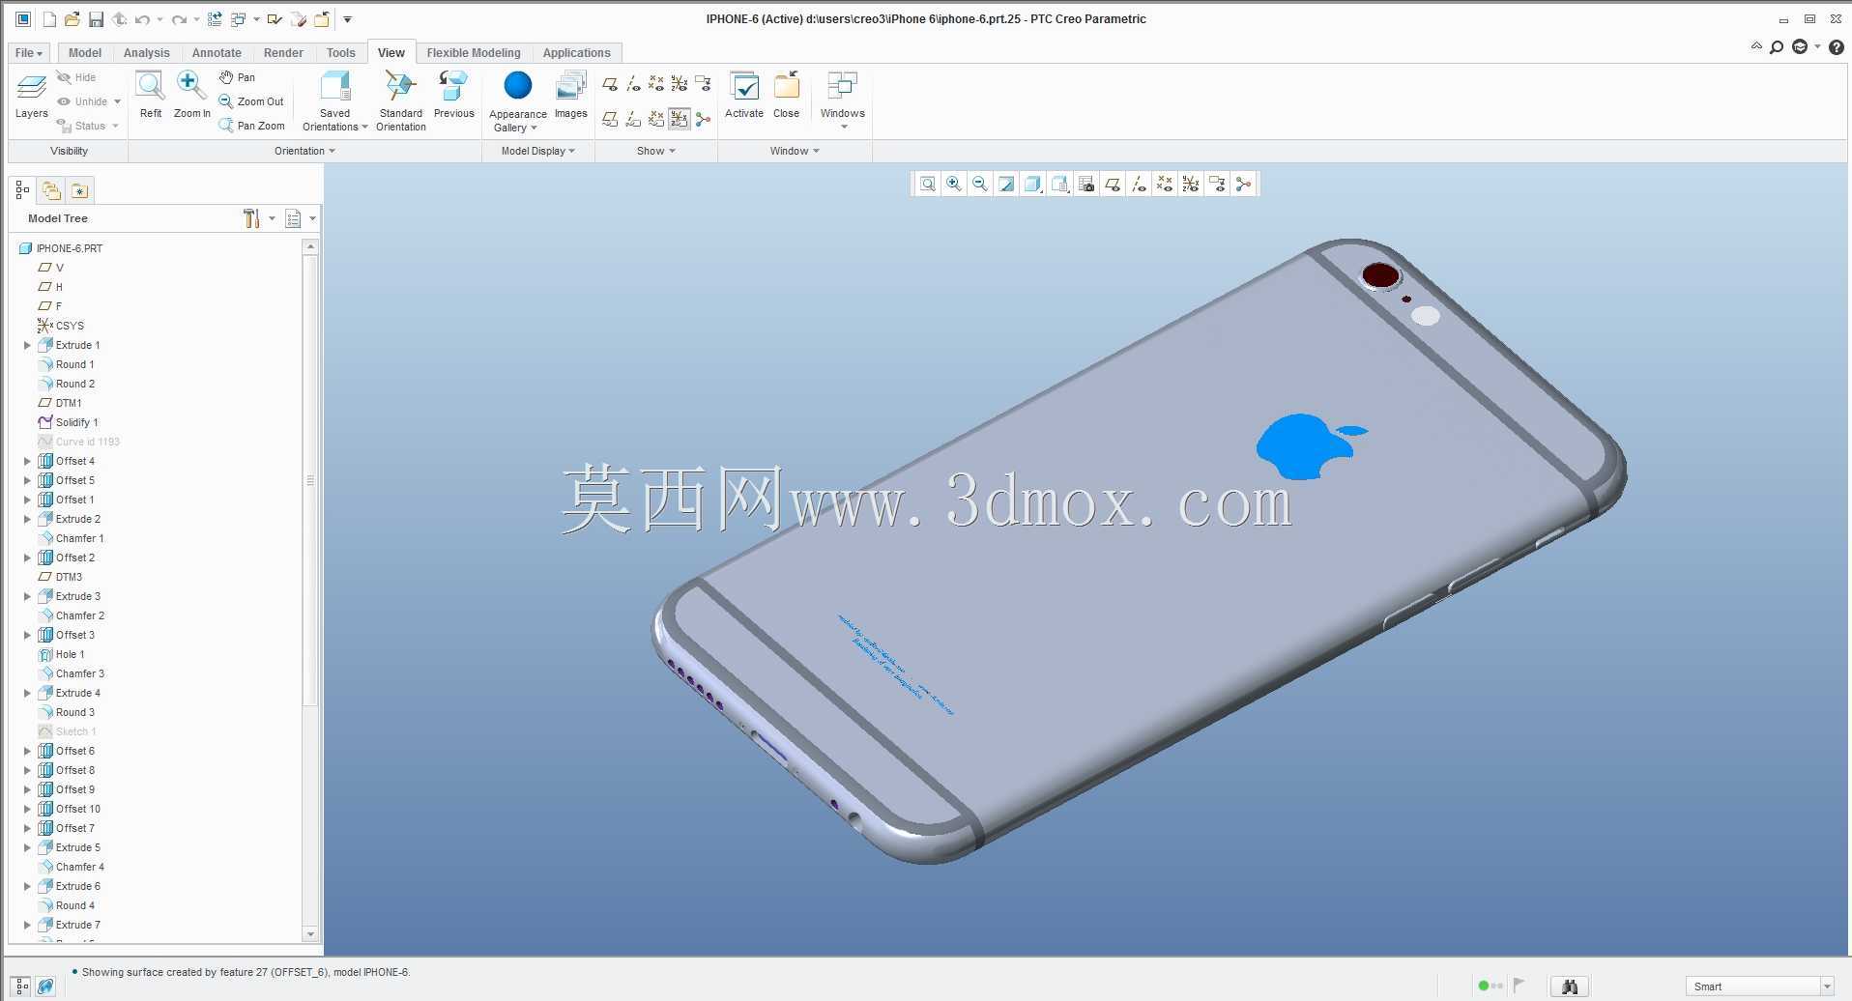This screenshot has width=1852, height=1001.
Task: Open display style cube in graphics toolbar
Action: 1032,184
